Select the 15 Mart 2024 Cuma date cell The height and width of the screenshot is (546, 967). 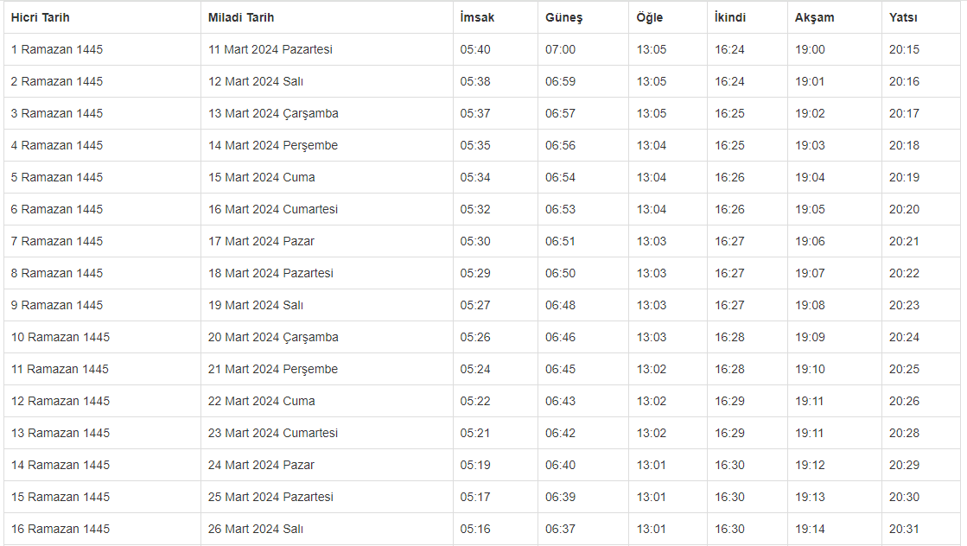[262, 177]
